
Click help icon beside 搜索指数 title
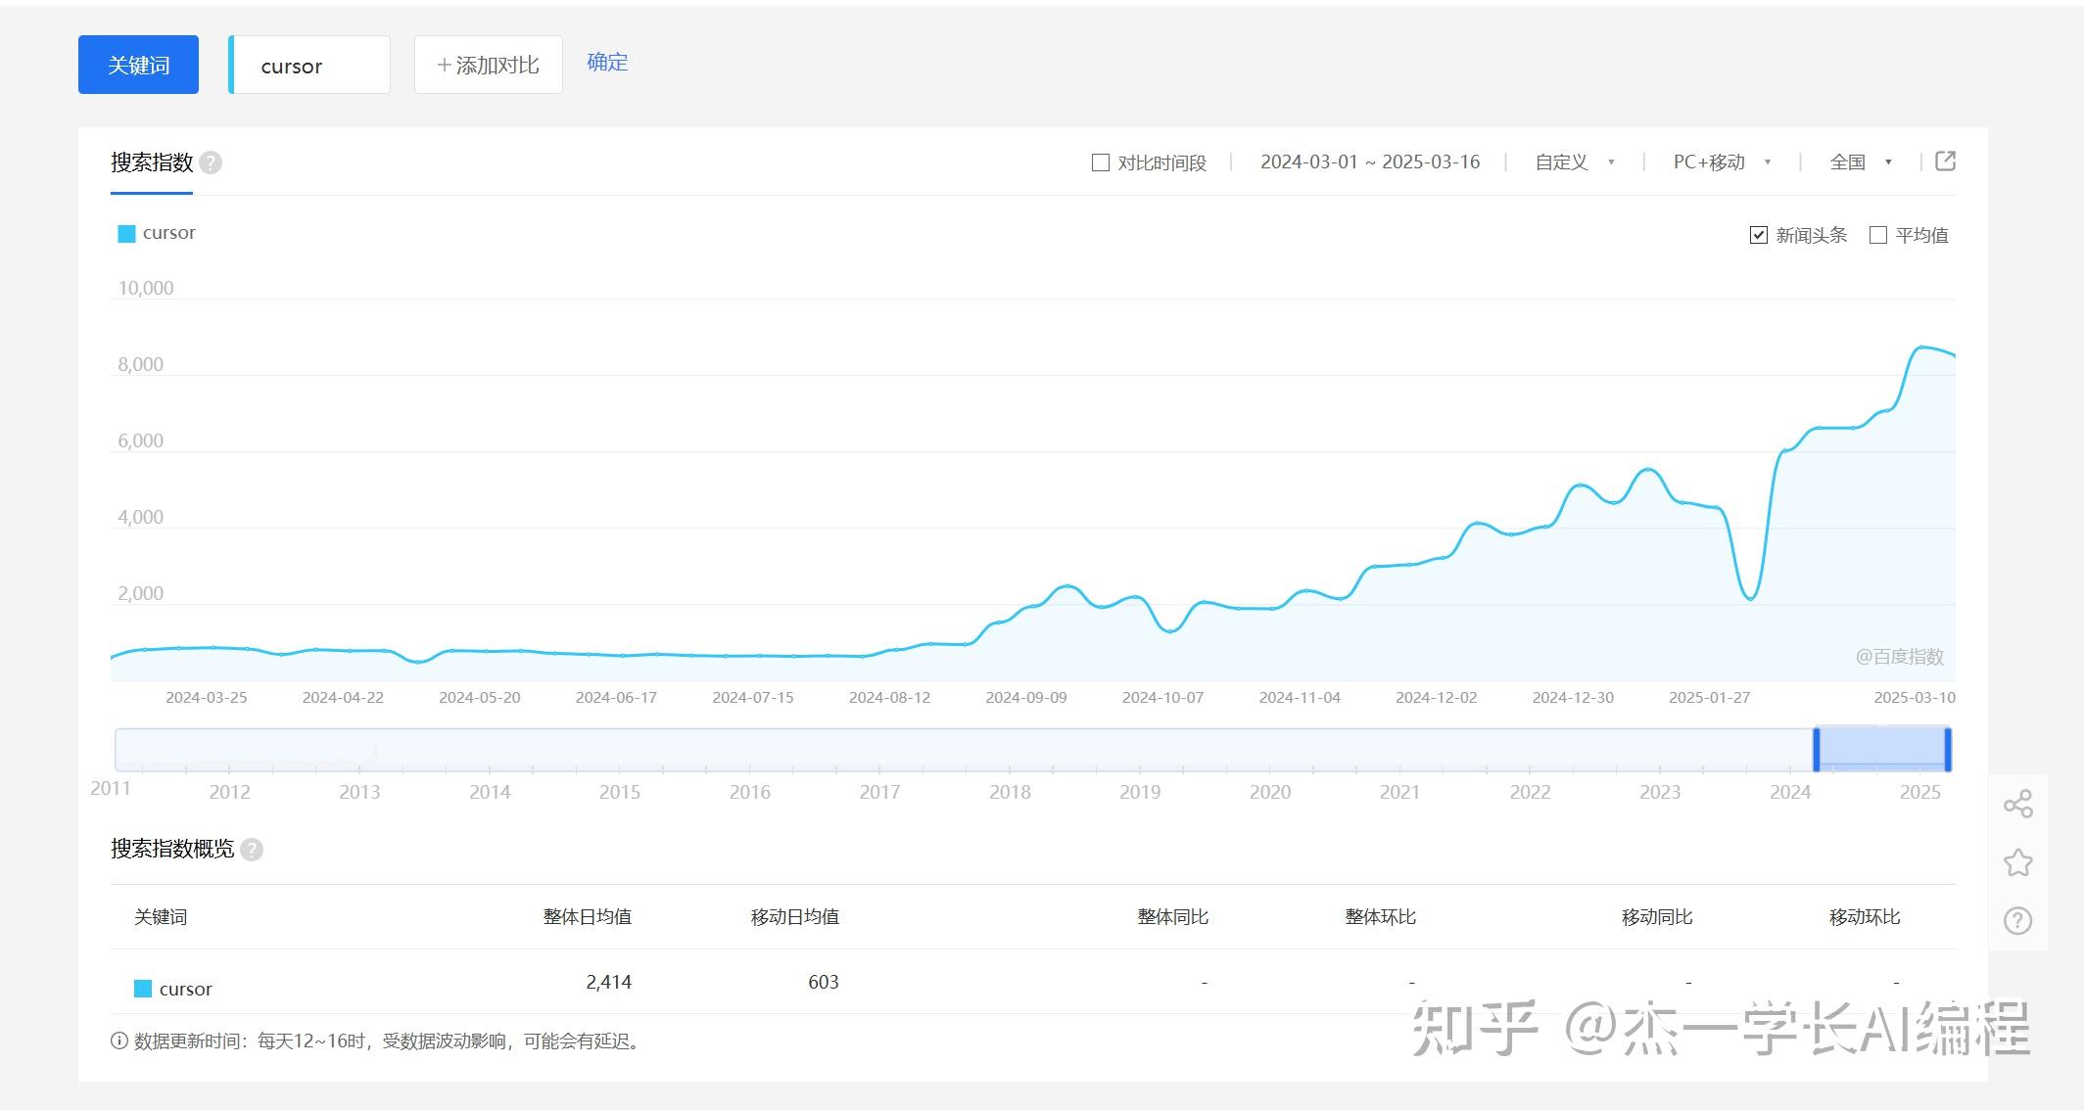coord(211,162)
